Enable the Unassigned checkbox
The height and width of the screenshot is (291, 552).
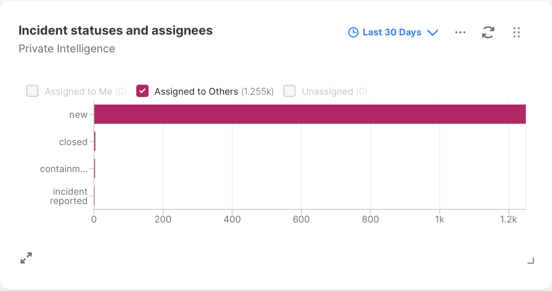coord(289,91)
